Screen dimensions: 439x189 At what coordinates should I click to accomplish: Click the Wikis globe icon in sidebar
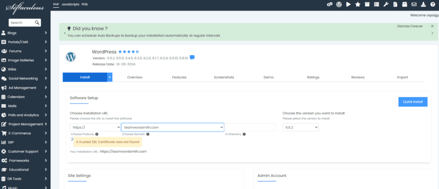(3, 70)
